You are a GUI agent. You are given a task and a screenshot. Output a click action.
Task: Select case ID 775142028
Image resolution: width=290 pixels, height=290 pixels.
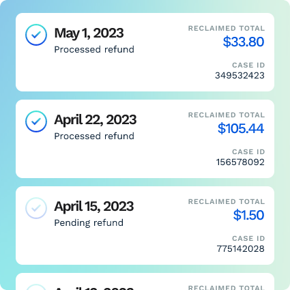click(x=240, y=249)
